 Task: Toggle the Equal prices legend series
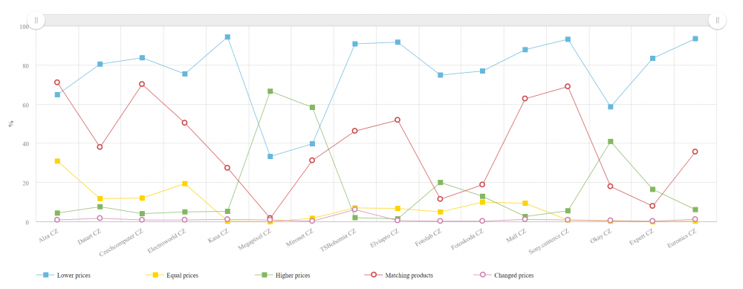172,276
